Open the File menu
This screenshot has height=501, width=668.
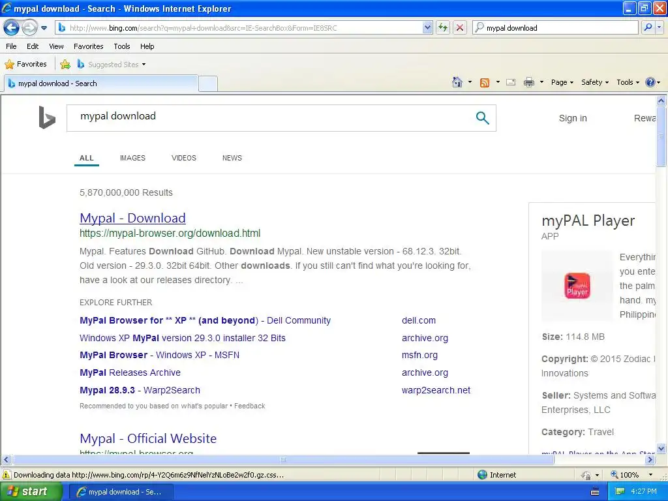tap(12, 46)
